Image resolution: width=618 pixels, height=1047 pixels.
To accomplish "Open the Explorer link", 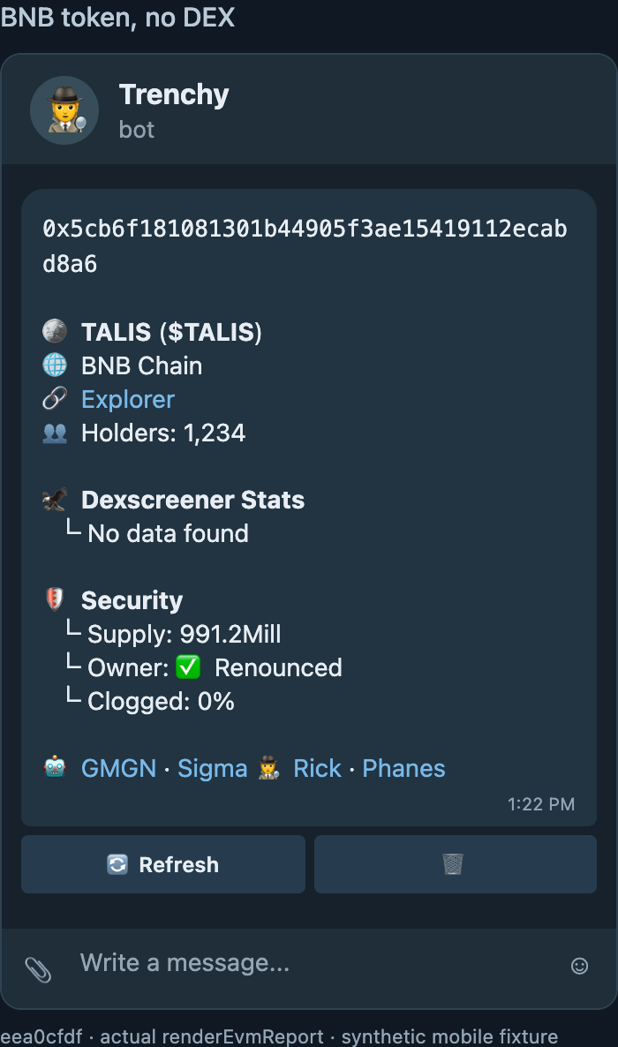I will [128, 399].
